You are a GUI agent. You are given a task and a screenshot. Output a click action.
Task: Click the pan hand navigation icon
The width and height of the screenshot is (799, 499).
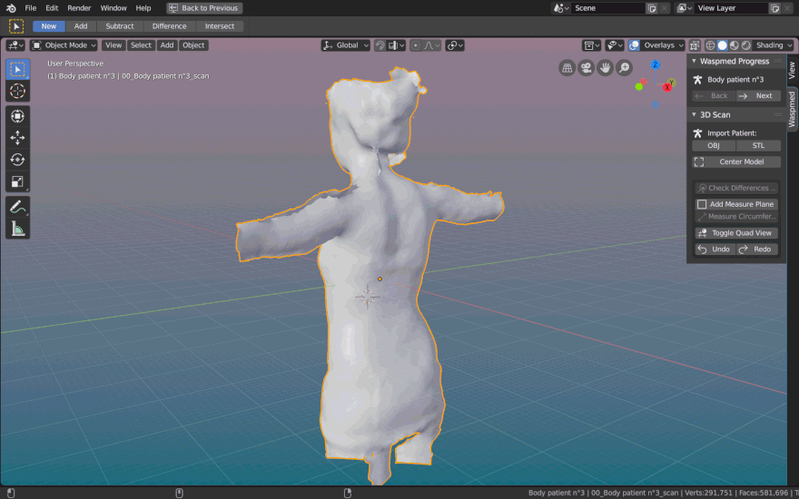tap(605, 67)
